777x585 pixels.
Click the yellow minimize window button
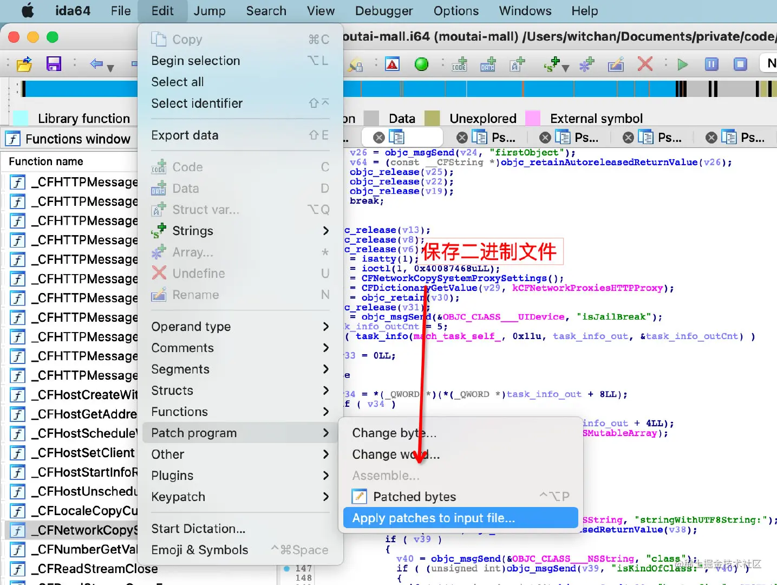33,37
